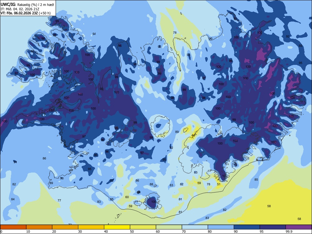
Task: Select the bright yellow 40–50 legend swatch
Action: pos(117,227)
